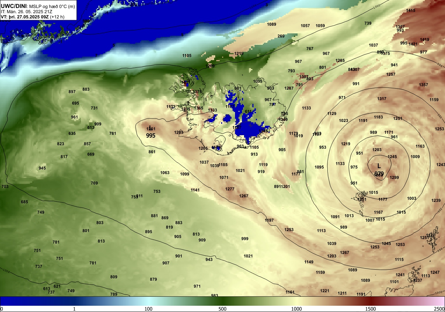Click the 999 height value
The image size is (445, 312).
coord(245,239)
